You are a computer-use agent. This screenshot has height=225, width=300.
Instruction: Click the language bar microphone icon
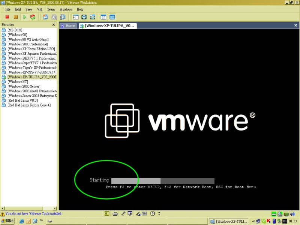tap(123, 213)
